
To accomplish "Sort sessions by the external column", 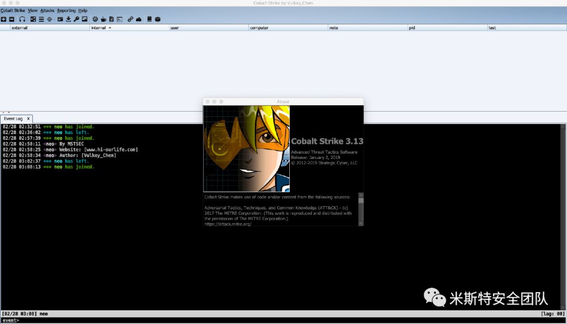I will (50, 27).
